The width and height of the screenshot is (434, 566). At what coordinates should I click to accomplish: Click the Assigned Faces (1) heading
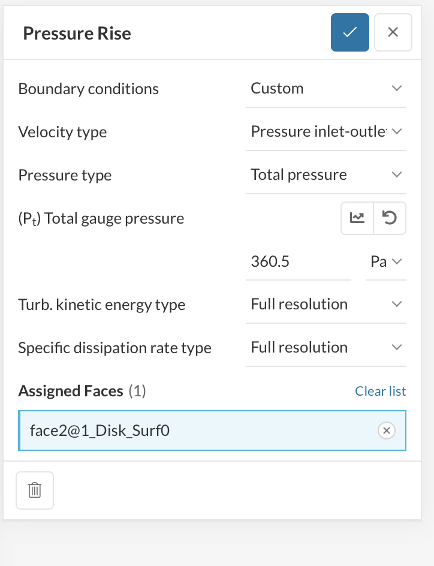[x=82, y=392]
